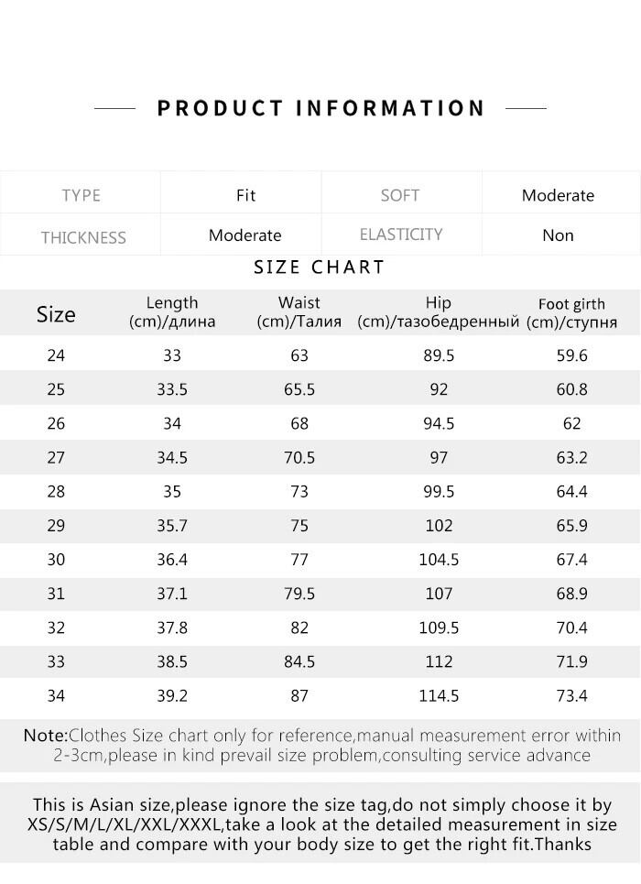Click waist value 65.5 for size 25
The image size is (641, 884).
[x=299, y=389]
